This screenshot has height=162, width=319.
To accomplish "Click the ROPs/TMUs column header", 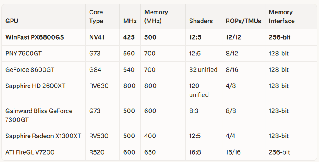I will point(244,21).
